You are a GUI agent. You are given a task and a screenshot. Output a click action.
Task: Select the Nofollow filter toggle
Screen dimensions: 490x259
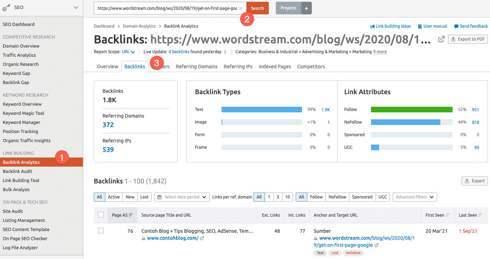pyautogui.click(x=337, y=197)
